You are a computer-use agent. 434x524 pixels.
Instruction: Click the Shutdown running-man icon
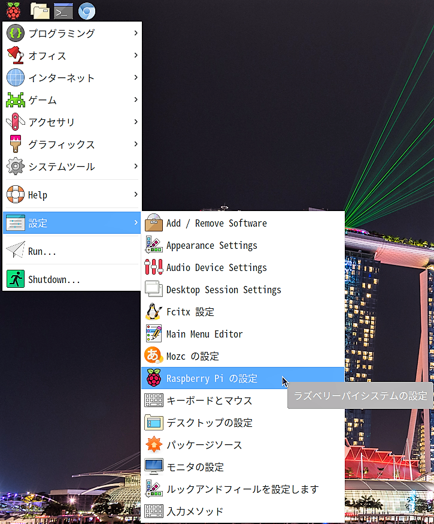click(x=16, y=279)
